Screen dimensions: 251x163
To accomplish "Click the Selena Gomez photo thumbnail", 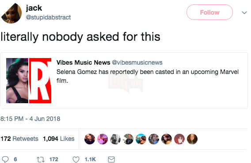I will pyautogui.click(x=17, y=81).
